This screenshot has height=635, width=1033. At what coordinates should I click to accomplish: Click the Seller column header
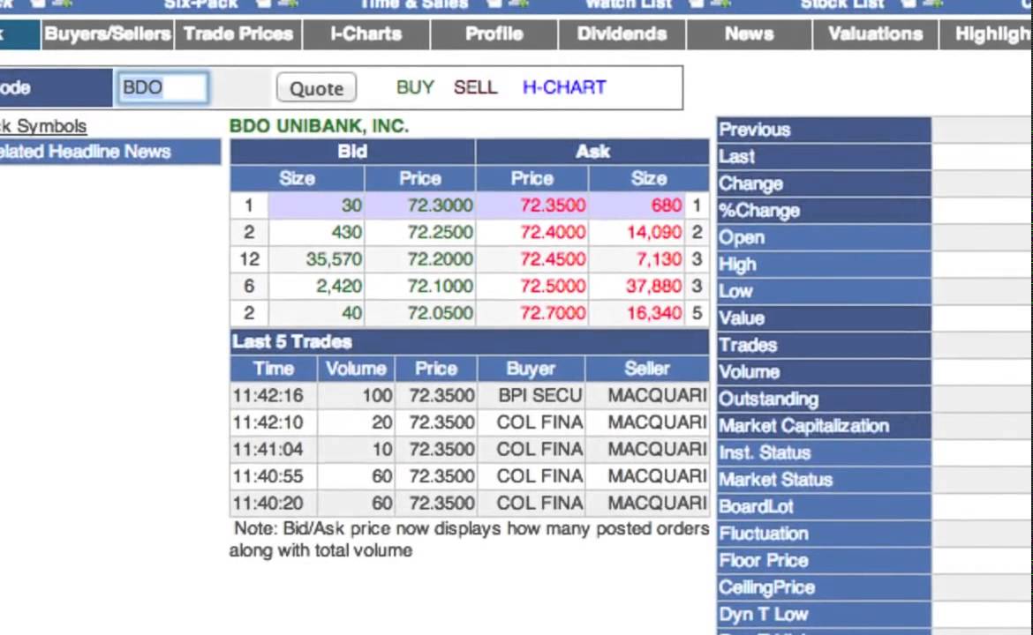point(647,369)
